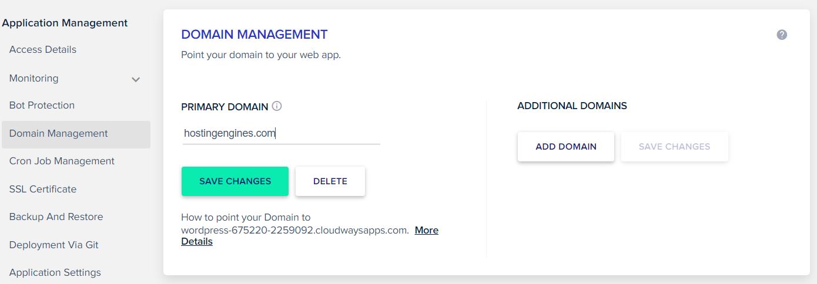Screen dimensions: 817x284
Task: Go to Bot Protection section
Action: pos(42,105)
